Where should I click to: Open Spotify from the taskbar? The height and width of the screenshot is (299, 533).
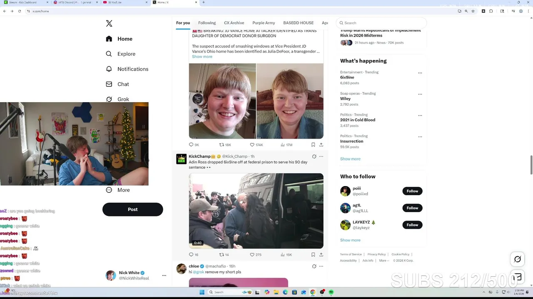[x=331, y=292]
